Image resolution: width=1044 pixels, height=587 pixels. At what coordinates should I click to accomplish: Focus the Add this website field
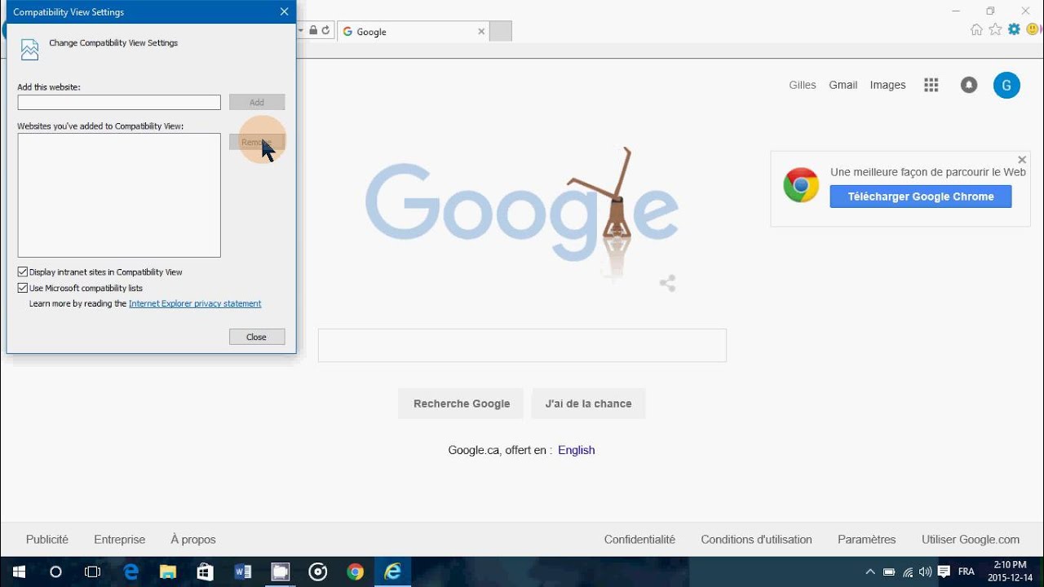point(119,102)
